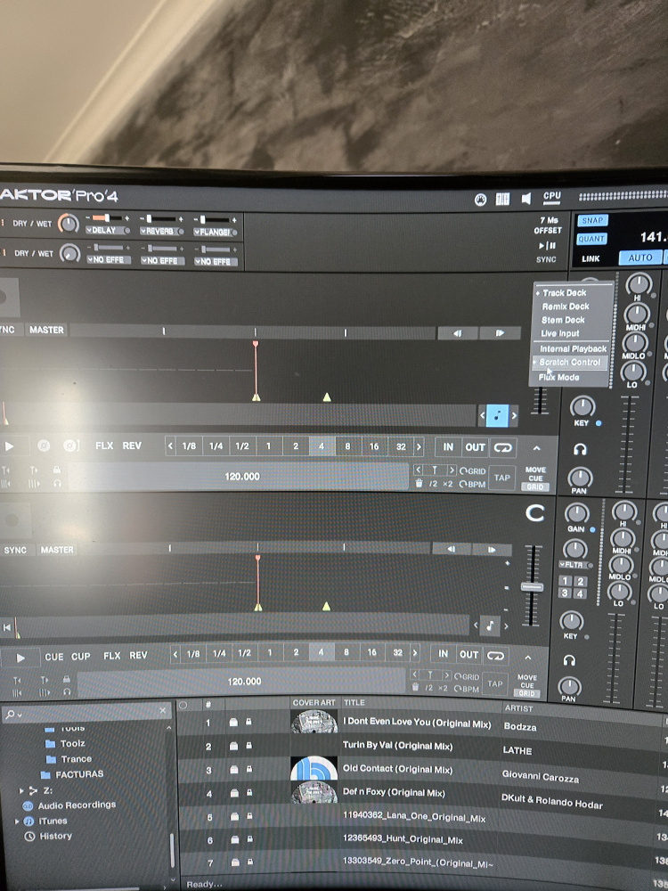
Task: Click the speaker icon next to CPU meter
Action: [x=526, y=199]
